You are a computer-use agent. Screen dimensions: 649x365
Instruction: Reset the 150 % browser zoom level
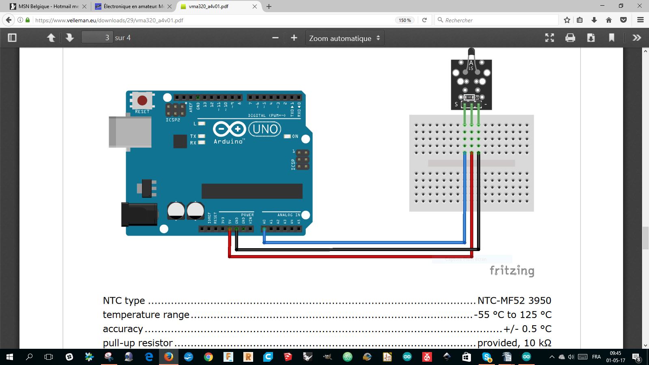pos(404,20)
